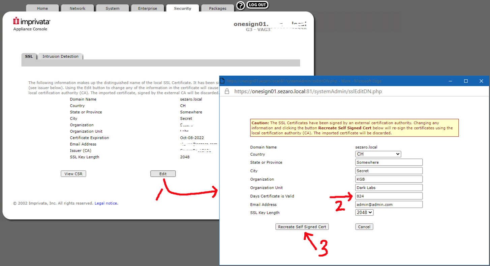Image resolution: width=490 pixels, height=266 pixels.
Task: Click the Days Certificate is Valid field
Action: click(x=389, y=196)
